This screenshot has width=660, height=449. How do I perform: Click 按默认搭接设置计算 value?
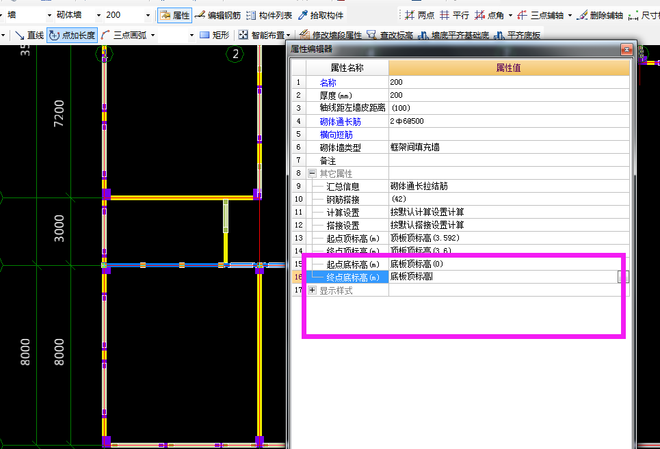coord(509,225)
